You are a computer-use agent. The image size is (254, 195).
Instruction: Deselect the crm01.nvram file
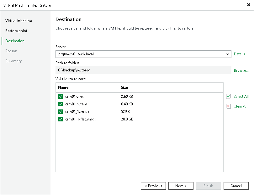tap(61, 104)
